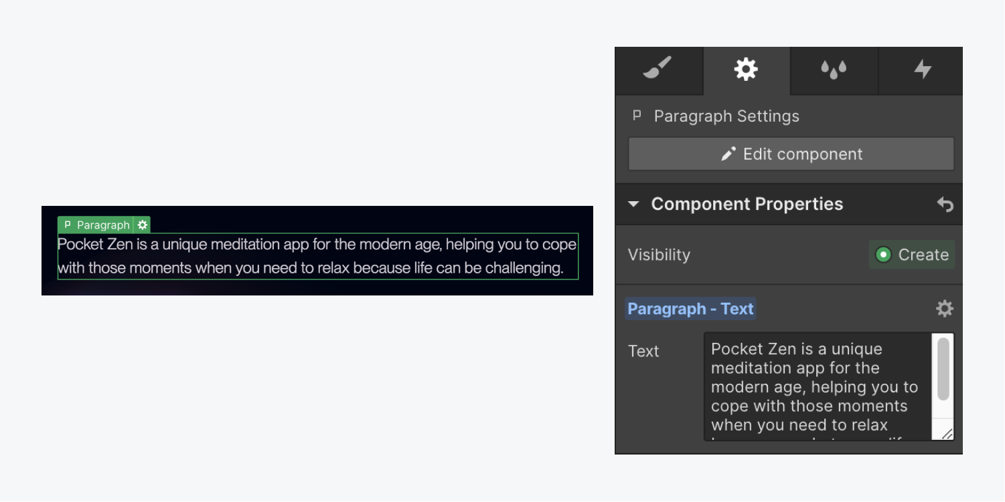Image resolution: width=1005 pixels, height=502 pixels.
Task: Click inside the Text property textarea
Action: coord(817,386)
